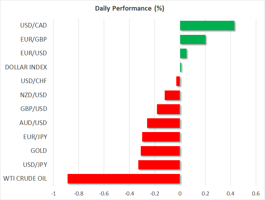Select the green USD/CAD bar
The image size is (265, 200).
207,26
